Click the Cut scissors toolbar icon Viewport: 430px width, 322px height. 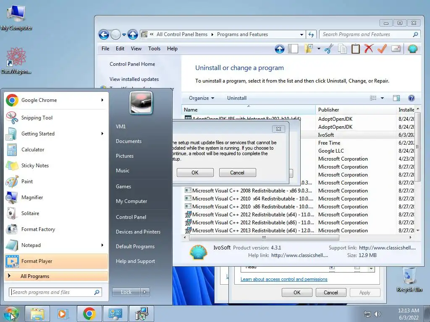328,49
